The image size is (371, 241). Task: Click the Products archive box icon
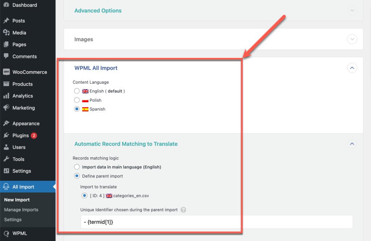click(7, 84)
